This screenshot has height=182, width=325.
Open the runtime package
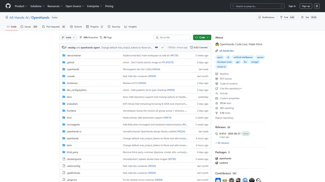pyautogui.click(x=223, y=163)
